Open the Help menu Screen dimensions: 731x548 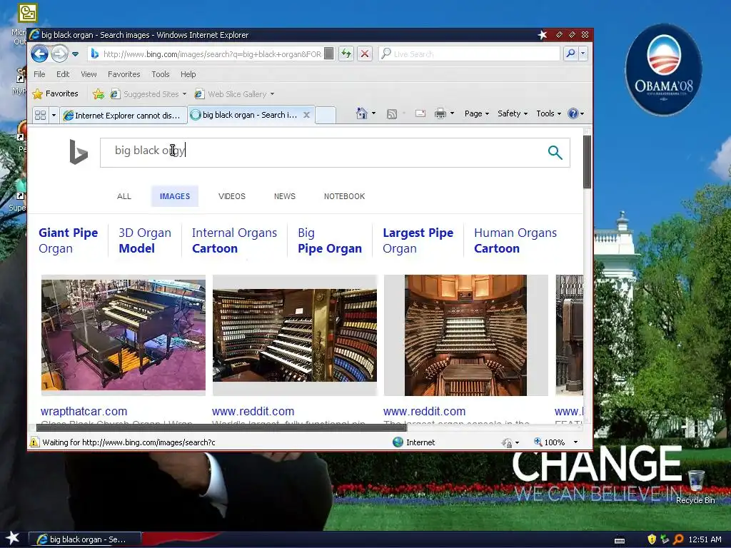click(188, 74)
